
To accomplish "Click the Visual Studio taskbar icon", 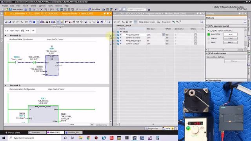I will coord(150,138).
